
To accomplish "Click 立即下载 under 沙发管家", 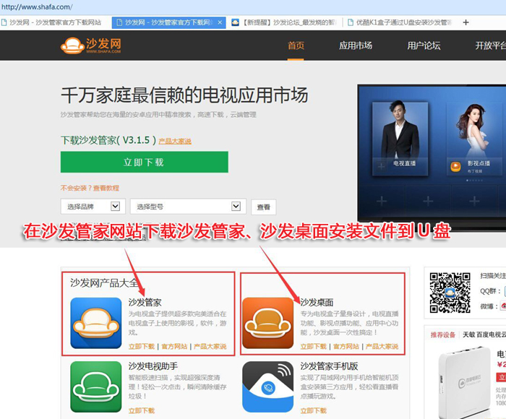I will (142, 346).
